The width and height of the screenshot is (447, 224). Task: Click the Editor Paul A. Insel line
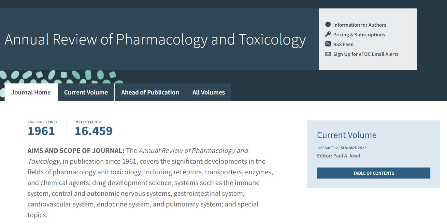339,156
